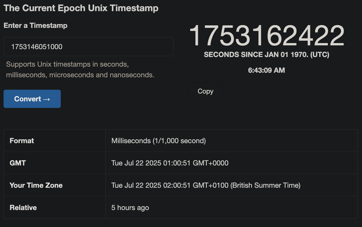Click the 'Tue Jul 22 2025 01:00:51 GMT+0000' value
The width and height of the screenshot is (362, 227).
pyautogui.click(x=170, y=163)
